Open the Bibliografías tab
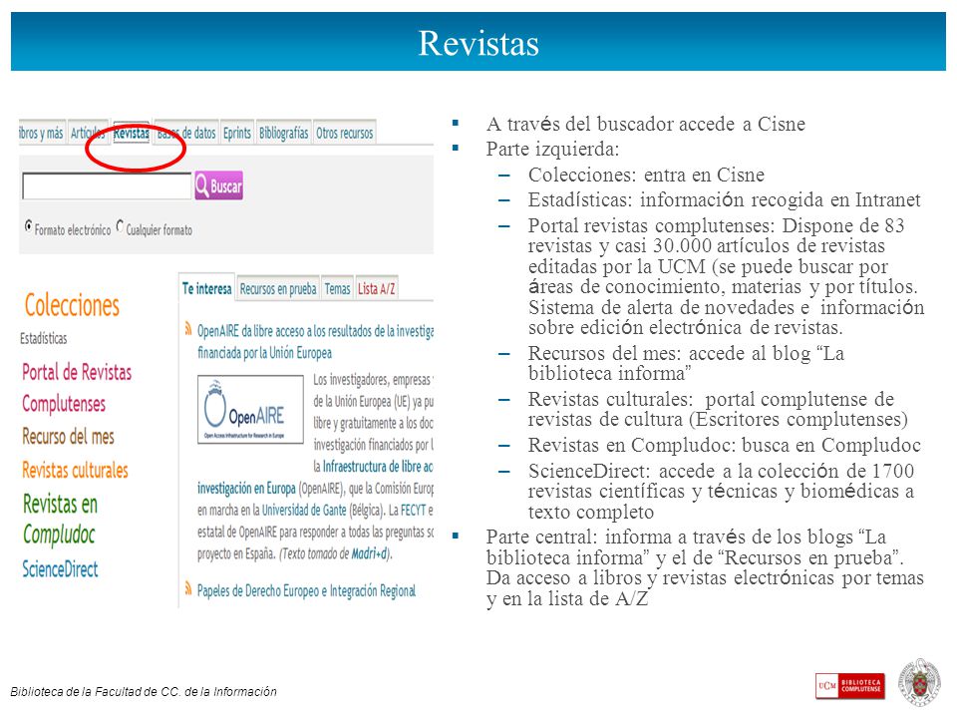This screenshot has width=957, height=718. 284,133
